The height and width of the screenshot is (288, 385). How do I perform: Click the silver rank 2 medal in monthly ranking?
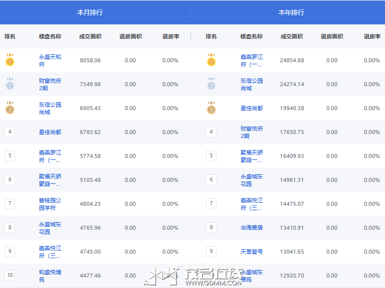tap(9, 84)
